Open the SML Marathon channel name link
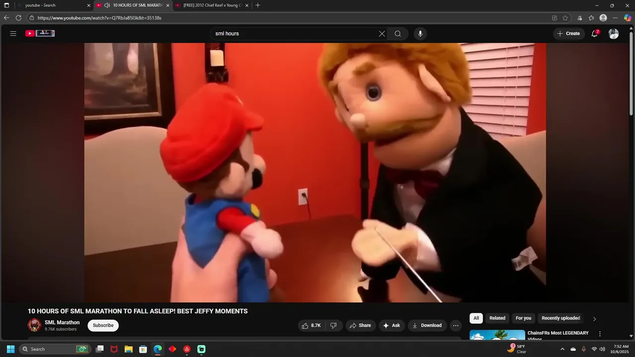The height and width of the screenshot is (357, 635). (62, 322)
